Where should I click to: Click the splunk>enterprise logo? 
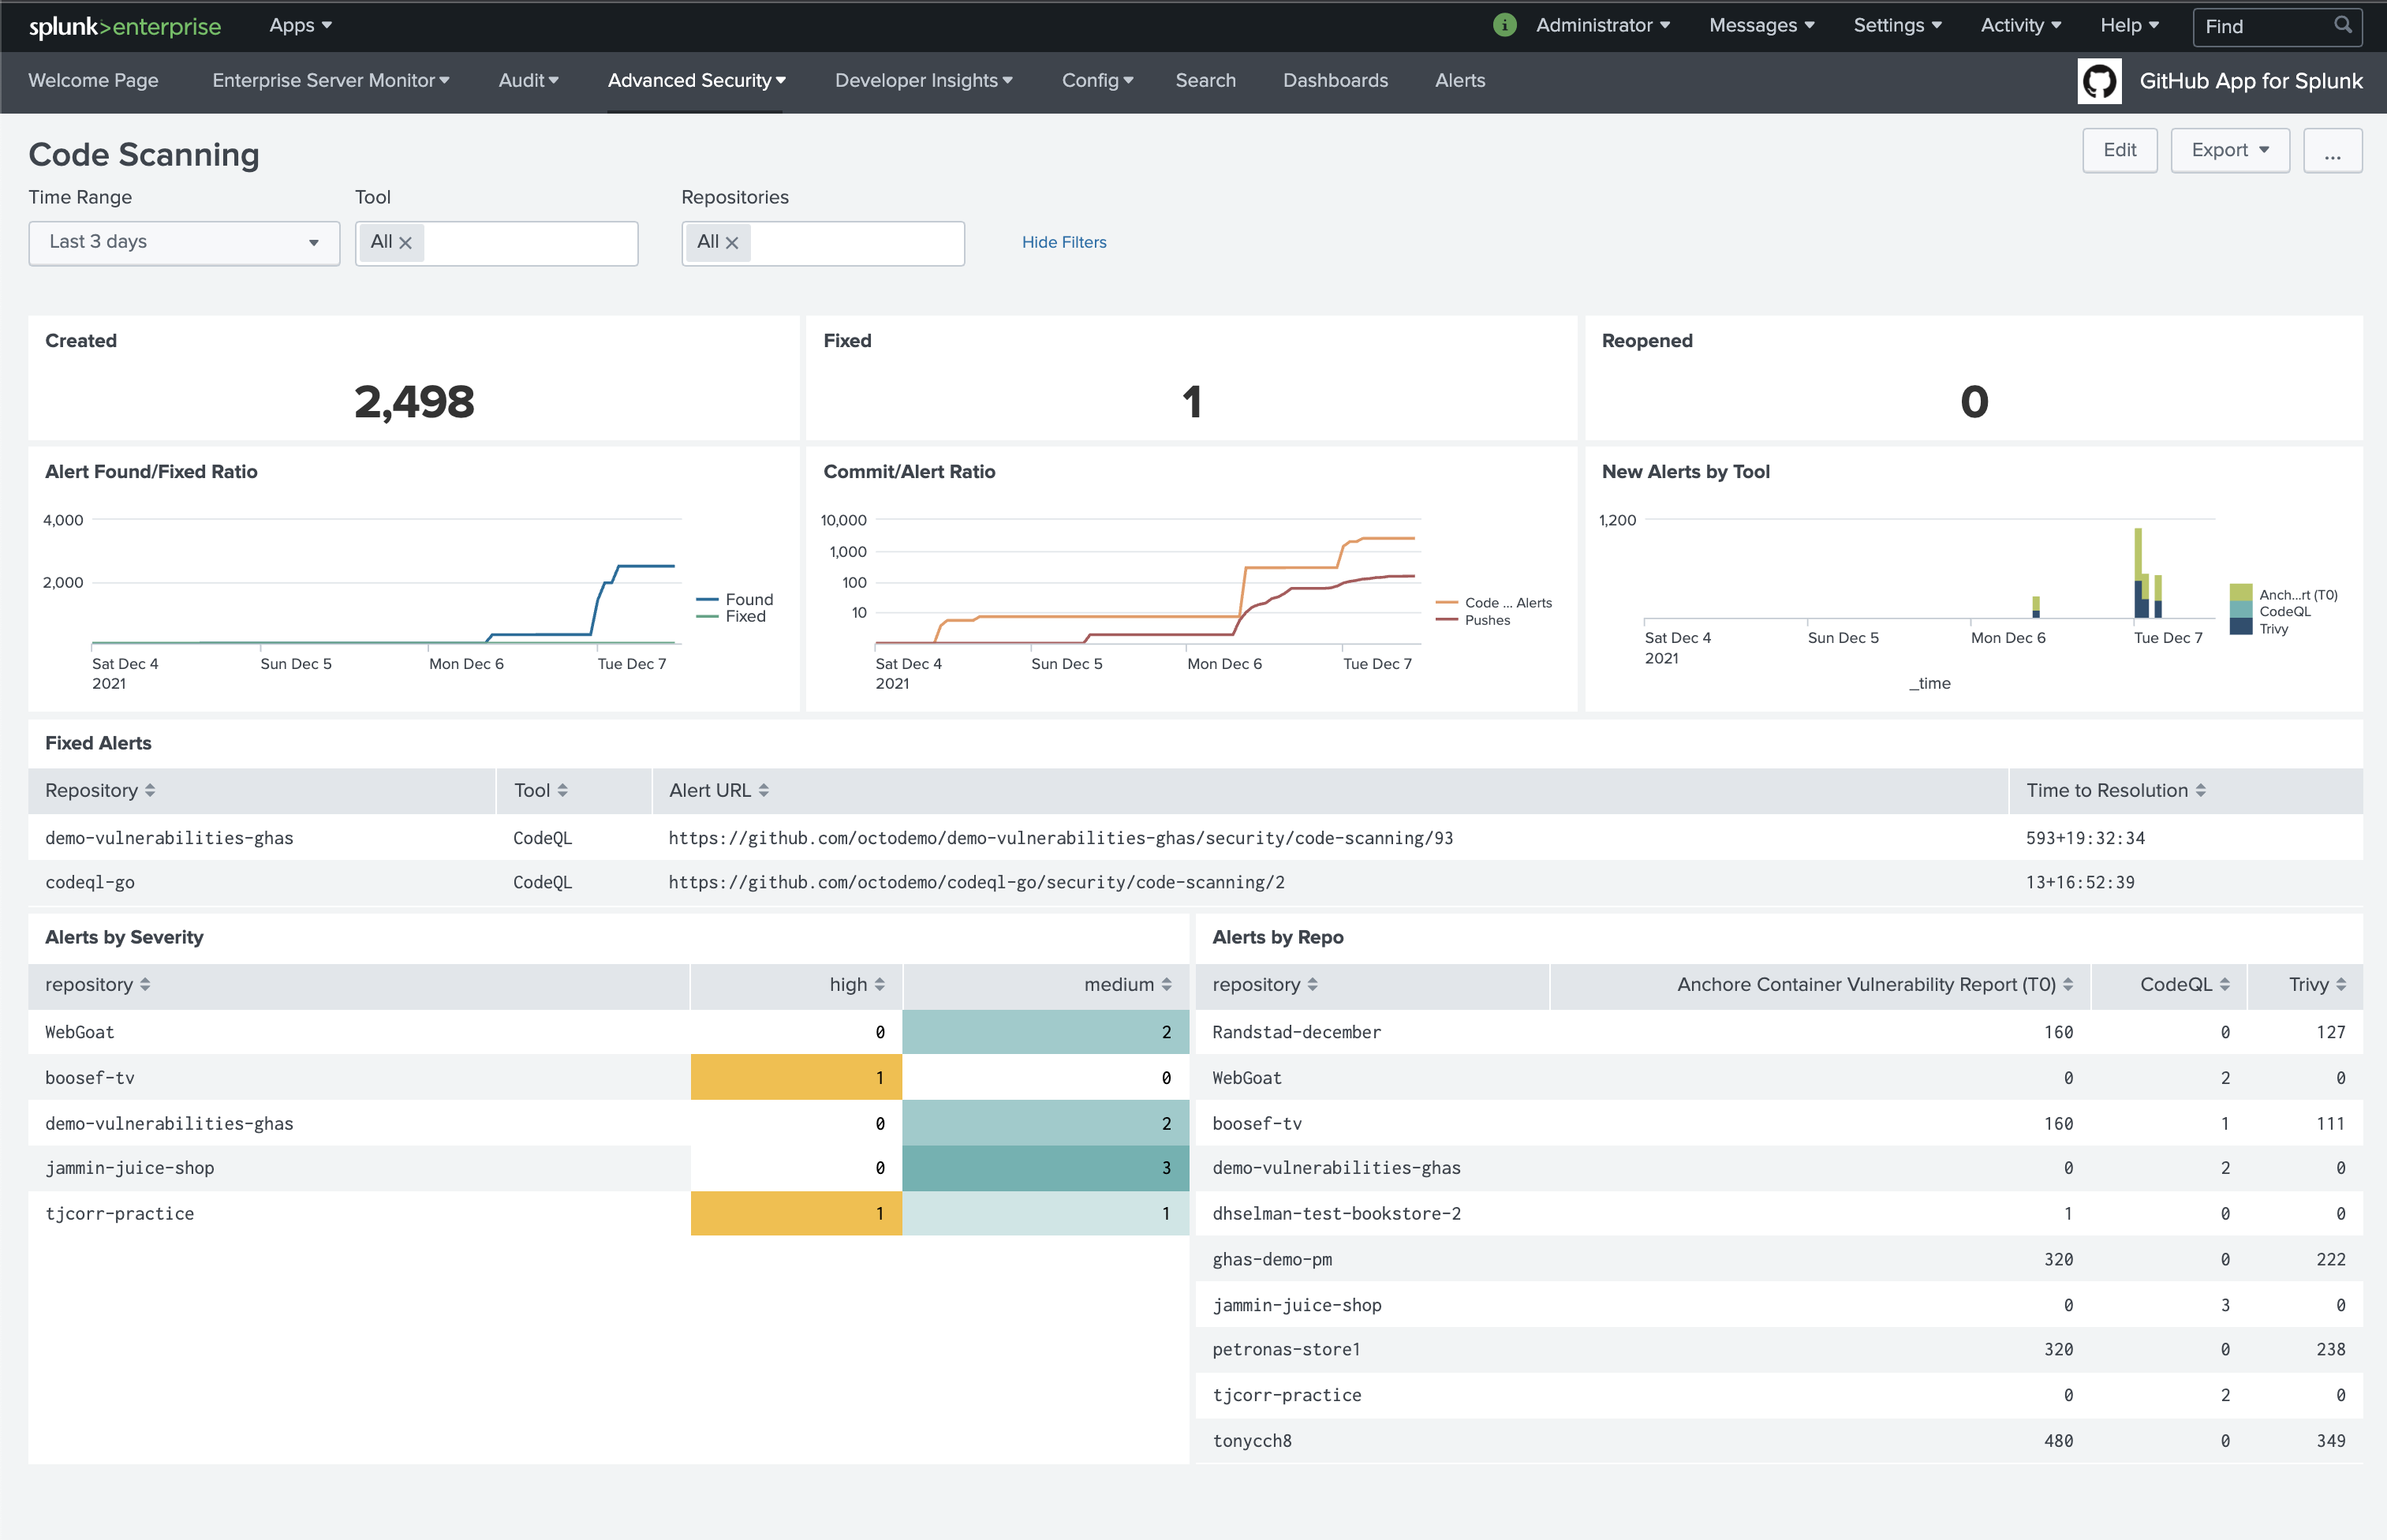pos(125,27)
